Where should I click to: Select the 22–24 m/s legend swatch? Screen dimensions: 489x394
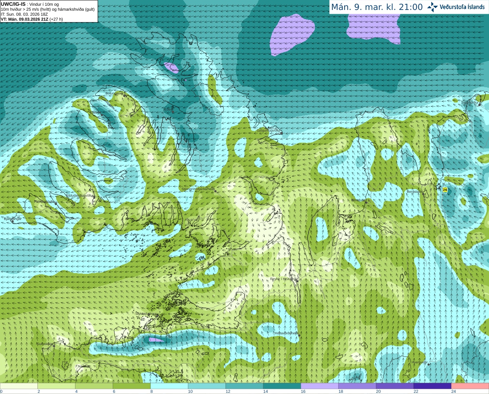click(432, 386)
